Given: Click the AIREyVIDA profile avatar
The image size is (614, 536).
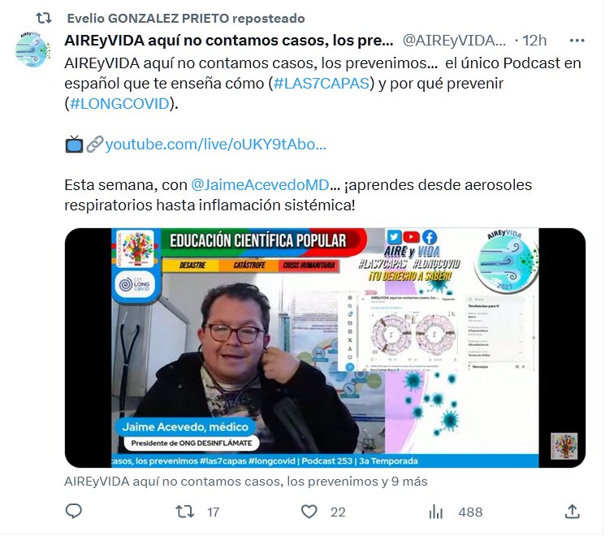Looking at the screenshot, I should (33, 50).
